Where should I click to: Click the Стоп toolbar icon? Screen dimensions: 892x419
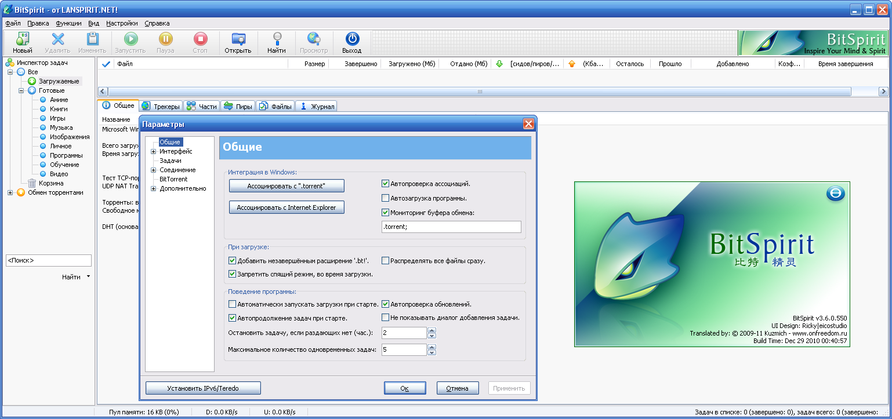200,39
